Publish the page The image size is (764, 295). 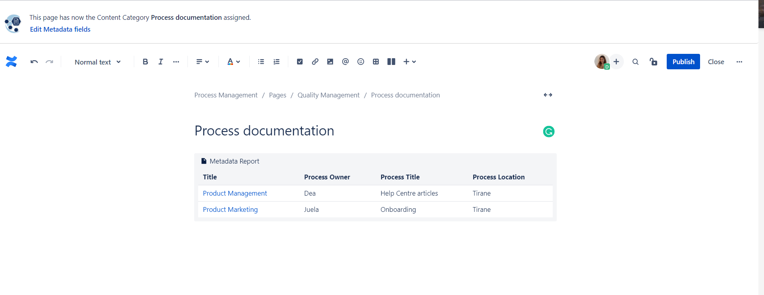click(x=683, y=62)
